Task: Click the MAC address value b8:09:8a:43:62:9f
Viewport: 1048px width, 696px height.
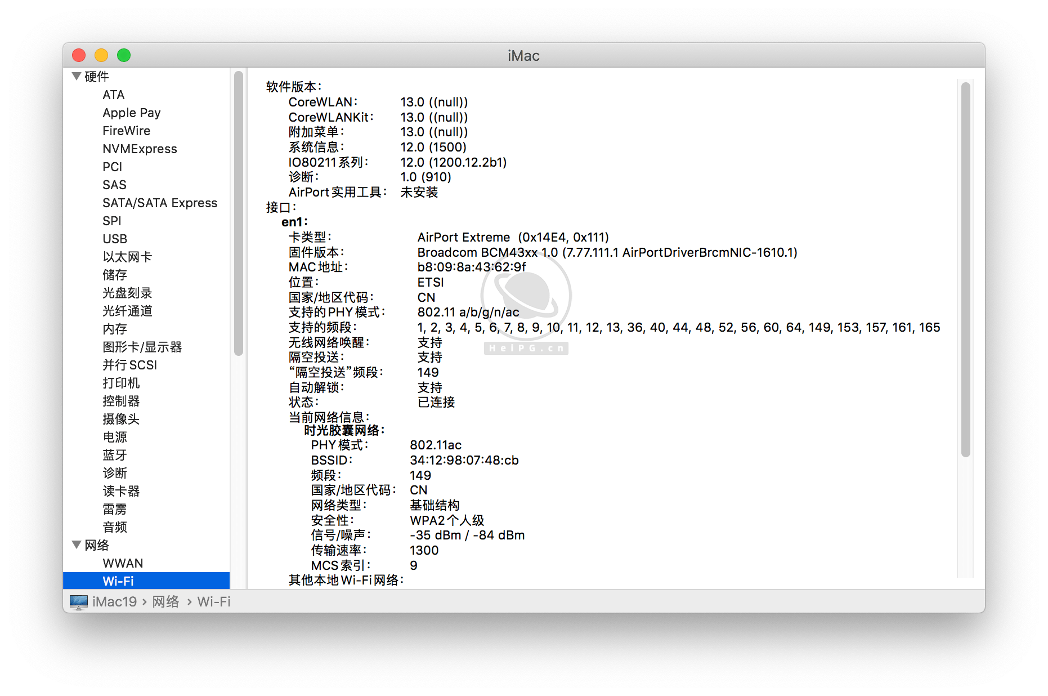Action: [472, 267]
